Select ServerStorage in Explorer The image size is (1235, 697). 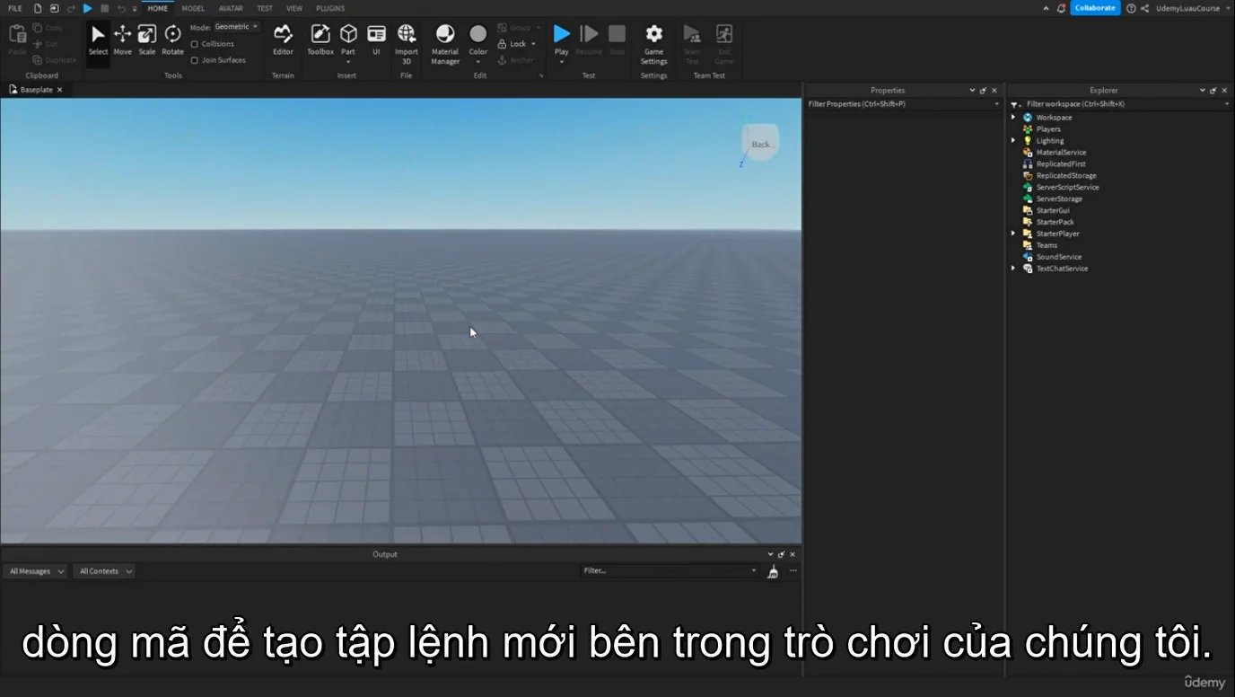[1059, 199]
